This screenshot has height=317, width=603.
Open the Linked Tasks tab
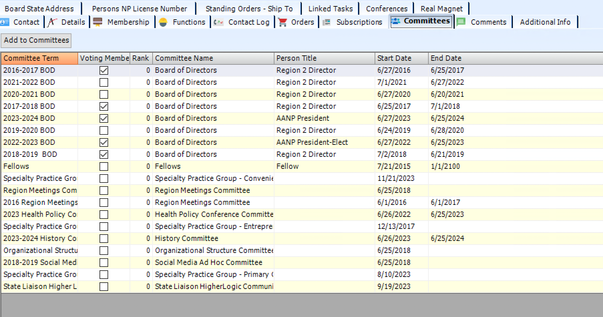click(330, 8)
